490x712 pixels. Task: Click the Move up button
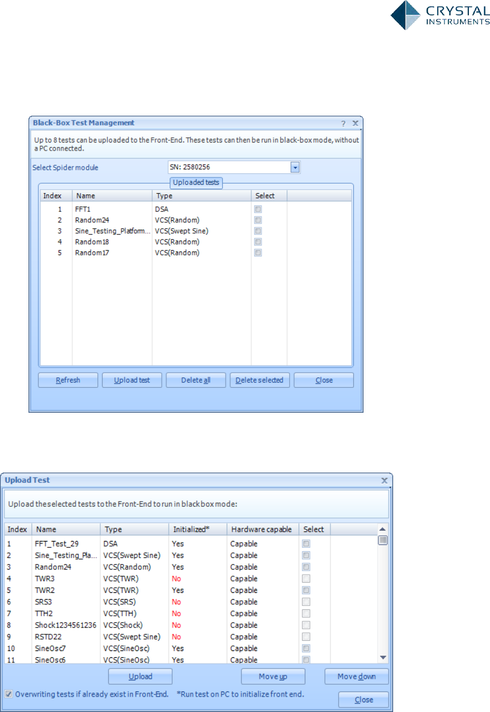(273, 677)
